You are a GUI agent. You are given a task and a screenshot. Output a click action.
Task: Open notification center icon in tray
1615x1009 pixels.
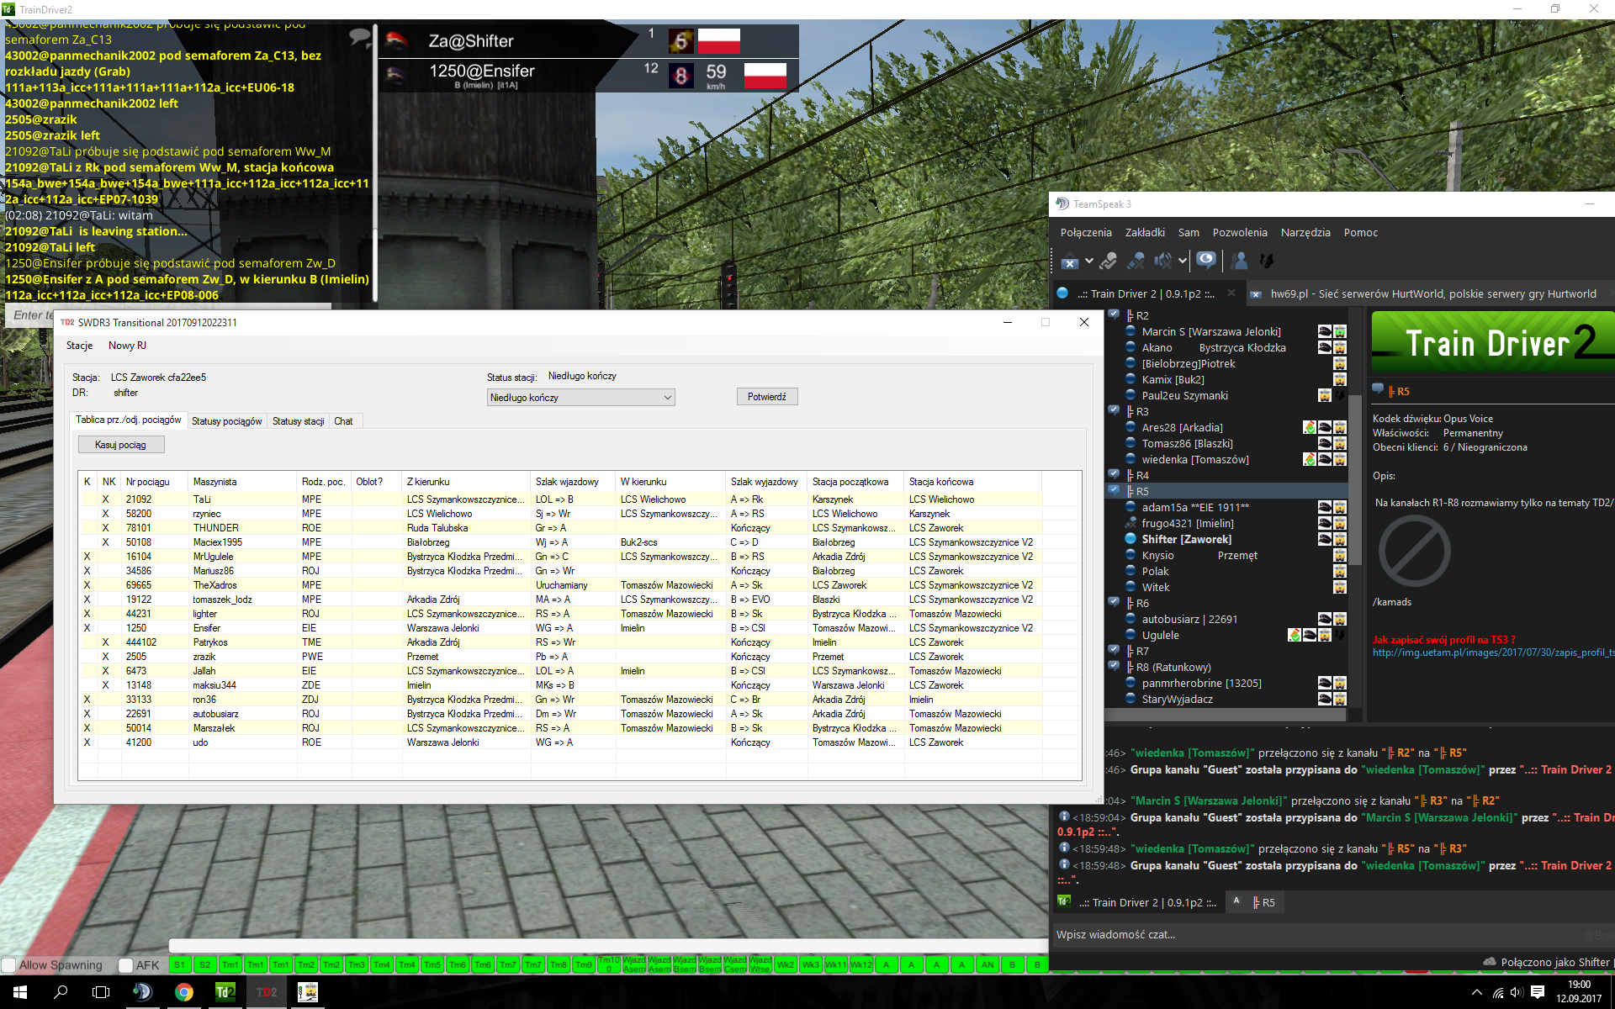[1538, 992]
